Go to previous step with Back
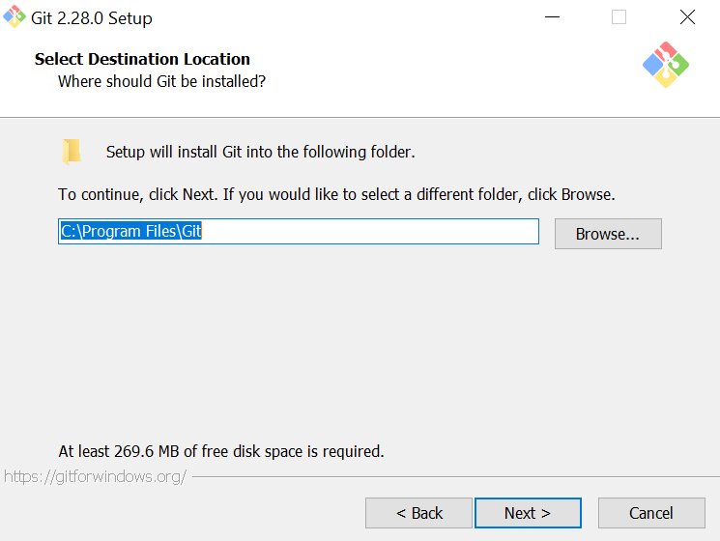 tap(418, 513)
